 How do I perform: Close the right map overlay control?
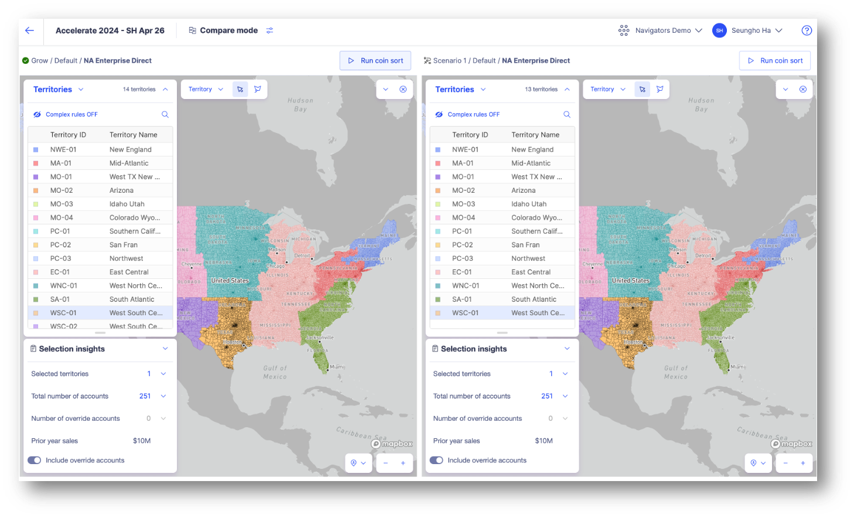pos(803,89)
